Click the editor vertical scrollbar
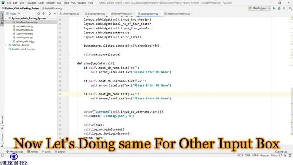This screenshot has height=165, width=293. [x=292, y=110]
